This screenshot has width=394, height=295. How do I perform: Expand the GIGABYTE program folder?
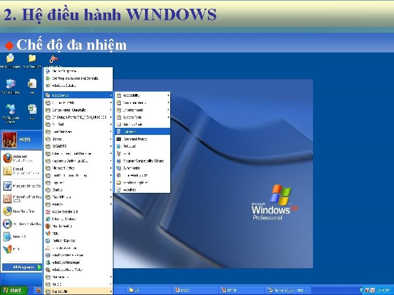pyautogui.click(x=78, y=146)
